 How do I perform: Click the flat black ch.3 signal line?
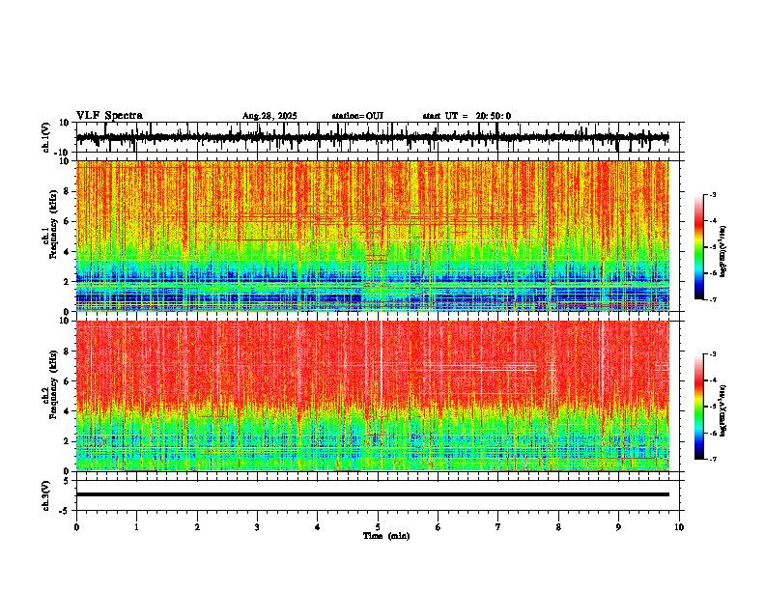(x=372, y=494)
